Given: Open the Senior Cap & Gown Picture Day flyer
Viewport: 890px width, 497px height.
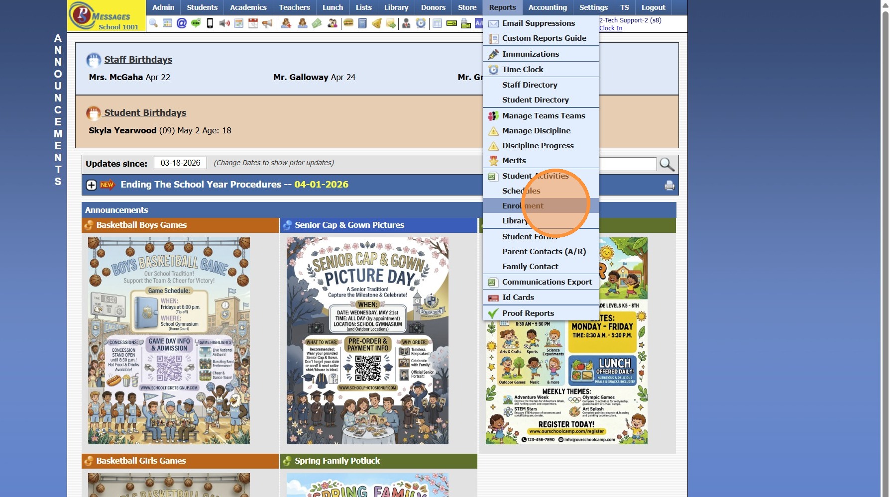Looking at the screenshot, I should [x=367, y=341].
